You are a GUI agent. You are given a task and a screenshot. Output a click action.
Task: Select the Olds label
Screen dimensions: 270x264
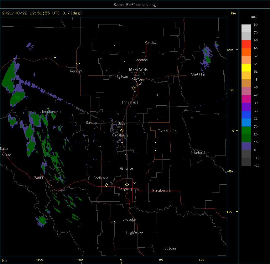(x=122, y=124)
